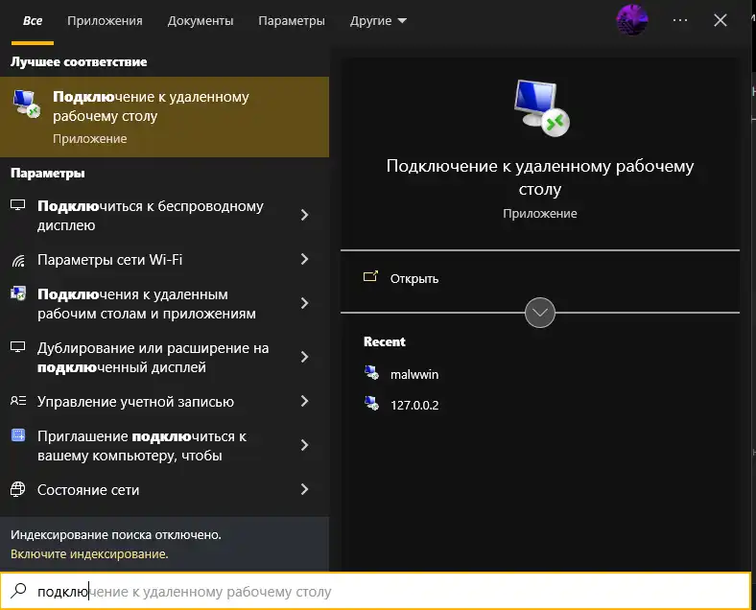Click Открыть to launch Remote Desktop
This screenshot has width=756, height=610.
[x=413, y=279]
